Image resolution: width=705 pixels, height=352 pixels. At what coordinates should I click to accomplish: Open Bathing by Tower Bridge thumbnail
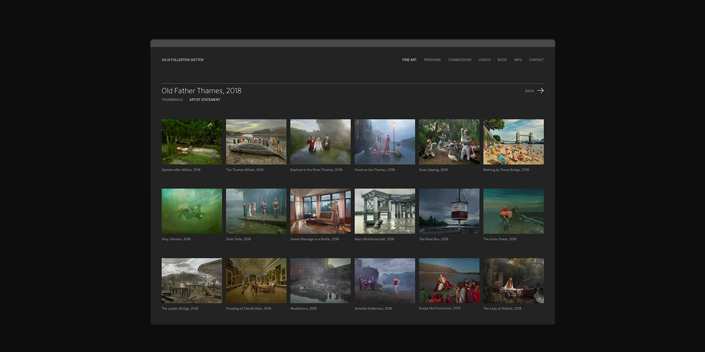pyautogui.click(x=514, y=142)
